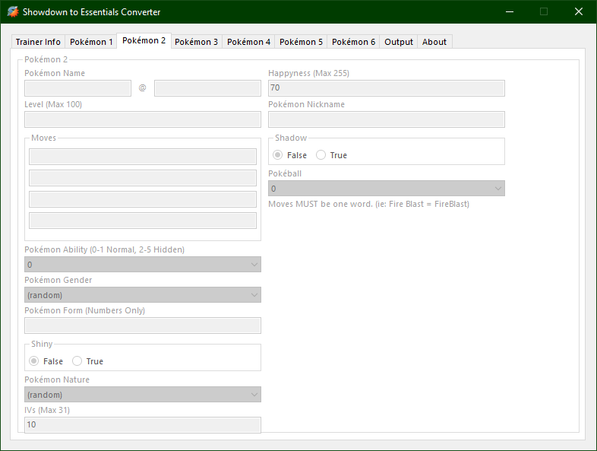Click the Happyness value field
Screen dimensions: 597x451
[386, 88]
